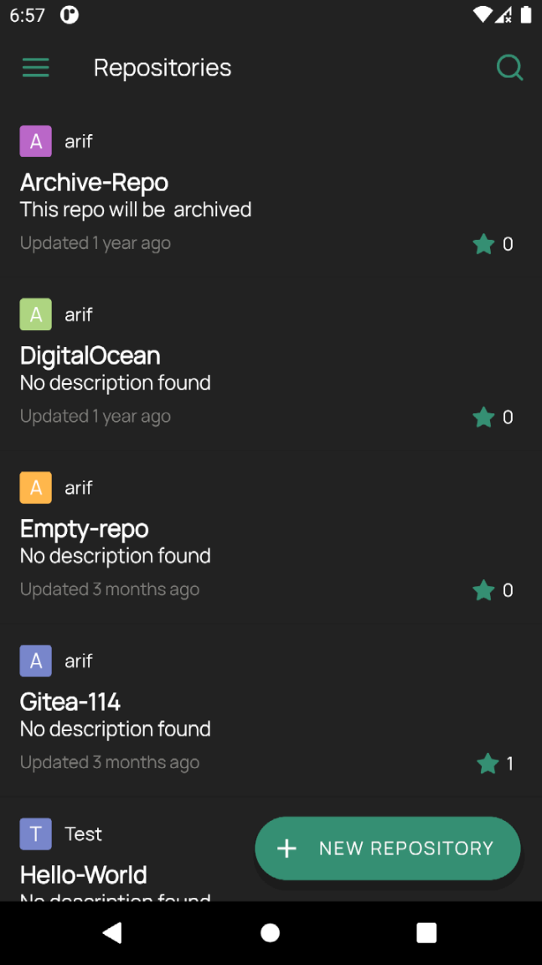Click the blue avatar on Gitea-114

36,661
